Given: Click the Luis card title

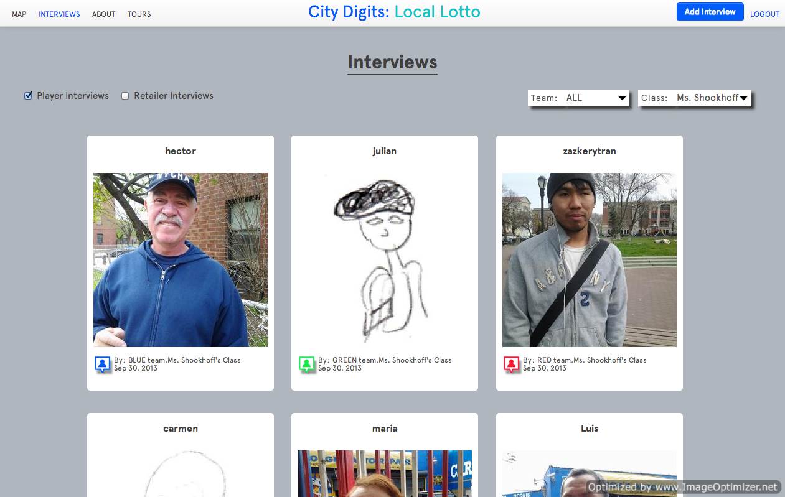Looking at the screenshot, I should click(590, 429).
